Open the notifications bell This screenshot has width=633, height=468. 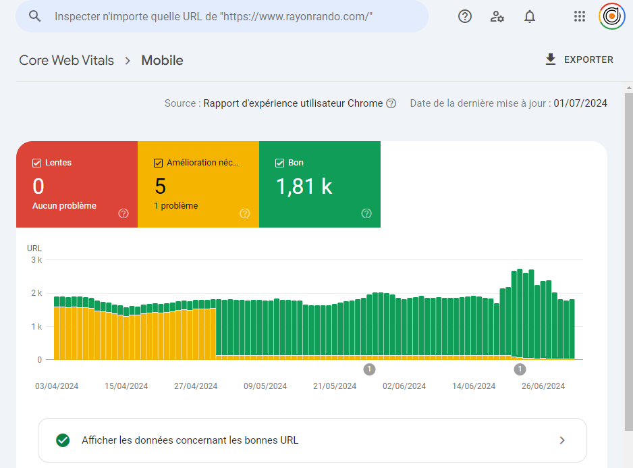530,16
